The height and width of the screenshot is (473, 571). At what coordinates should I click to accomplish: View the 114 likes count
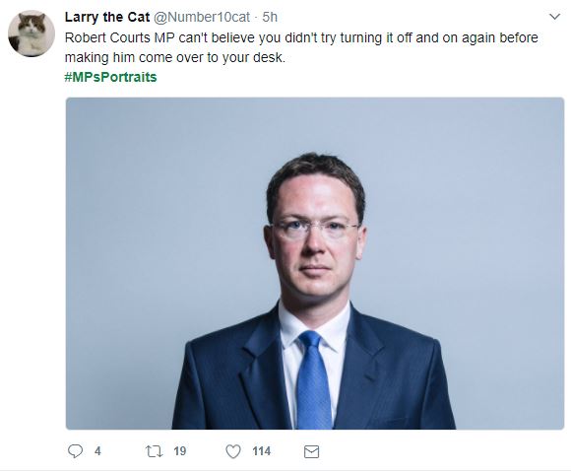coord(262,451)
